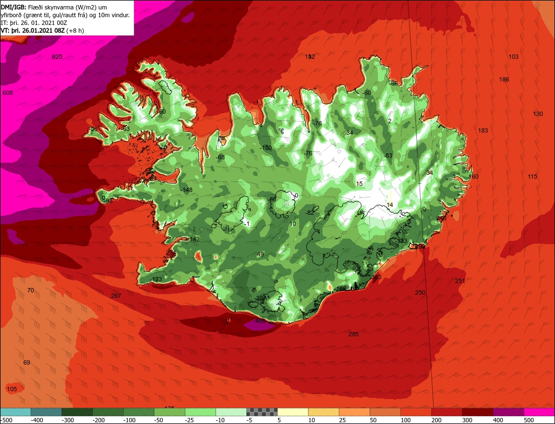Pick the orange legend swatch between 50 and 100

[386, 412]
